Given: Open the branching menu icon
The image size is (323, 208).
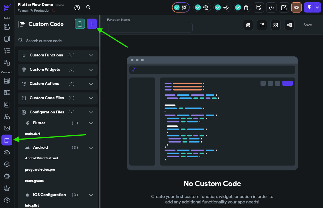Looking at the screenshot, I should 259,8.
